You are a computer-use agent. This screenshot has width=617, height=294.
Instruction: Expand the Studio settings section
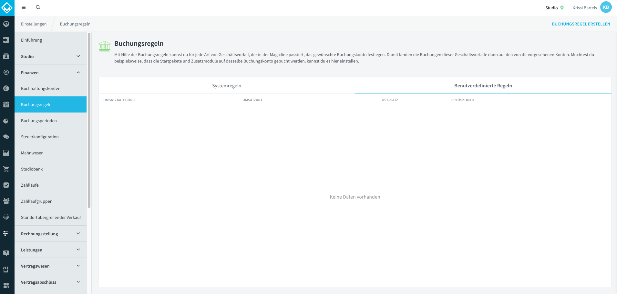click(51, 56)
